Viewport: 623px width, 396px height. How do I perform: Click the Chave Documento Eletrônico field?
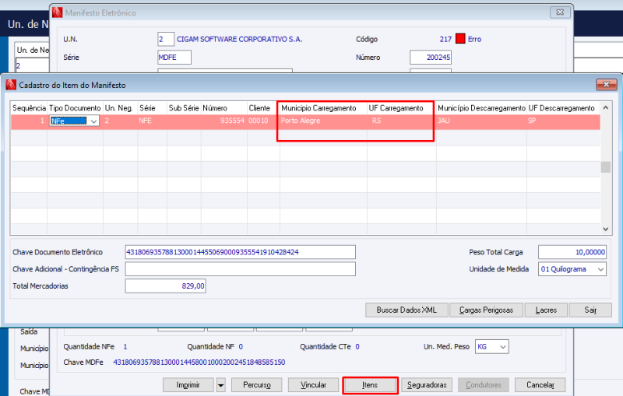click(x=241, y=252)
